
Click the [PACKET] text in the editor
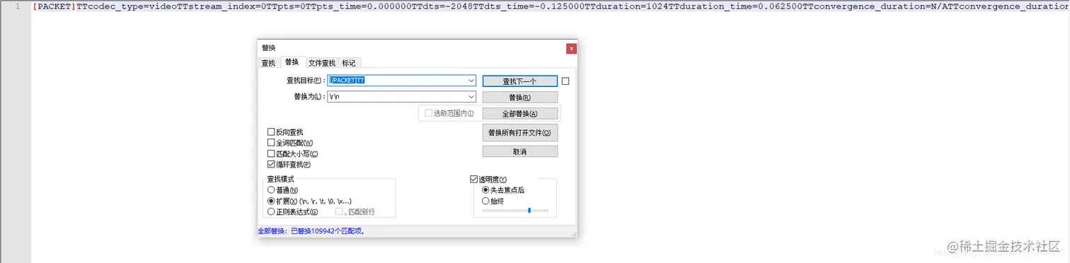coord(54,6)
